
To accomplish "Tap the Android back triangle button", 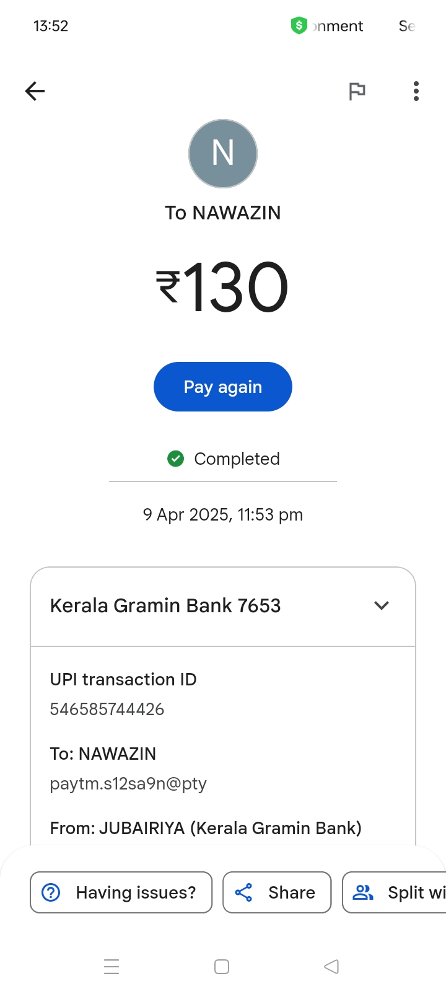I will [x=331, y=967].
